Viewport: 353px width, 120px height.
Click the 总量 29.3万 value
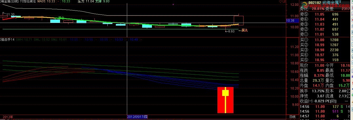[319, 80]
